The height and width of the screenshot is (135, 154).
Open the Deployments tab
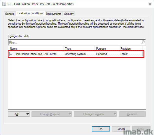pyautogui.click(x=53, y=14)
